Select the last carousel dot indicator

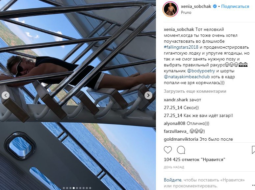point(90,188)
